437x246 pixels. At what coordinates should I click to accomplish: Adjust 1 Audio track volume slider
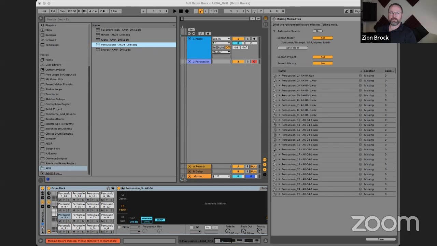click(238, 43)
